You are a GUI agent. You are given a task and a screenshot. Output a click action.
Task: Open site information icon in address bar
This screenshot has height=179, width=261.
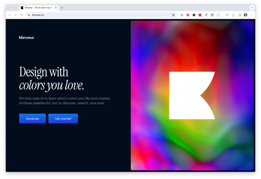point(29,15)
